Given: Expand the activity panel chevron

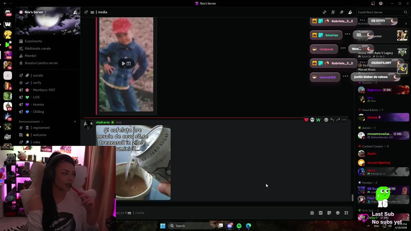Looking at the screenshot, I should (x=406, y=23).
